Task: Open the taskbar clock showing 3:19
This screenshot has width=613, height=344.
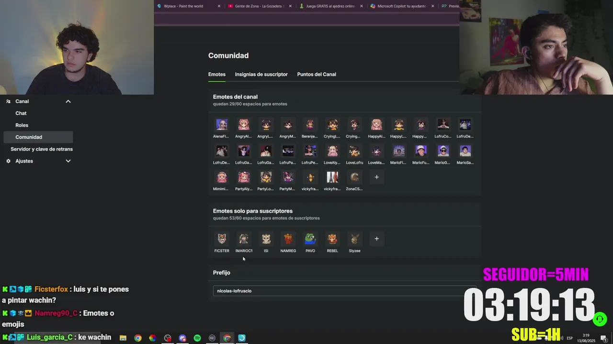Action: tap(587, 338)
